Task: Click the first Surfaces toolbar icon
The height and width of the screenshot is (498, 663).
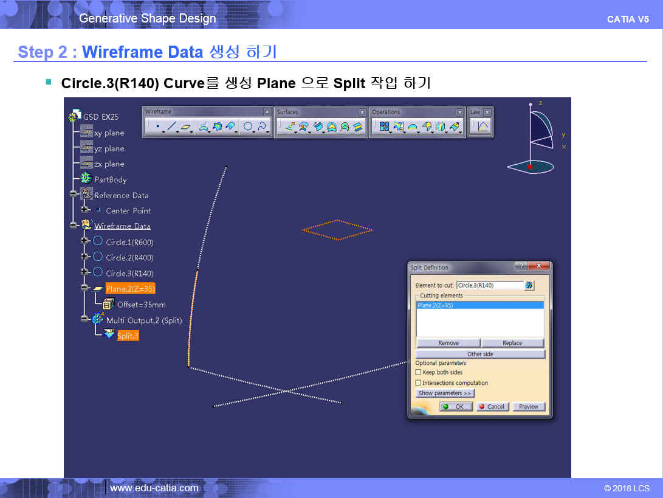Action: point(289,126)
